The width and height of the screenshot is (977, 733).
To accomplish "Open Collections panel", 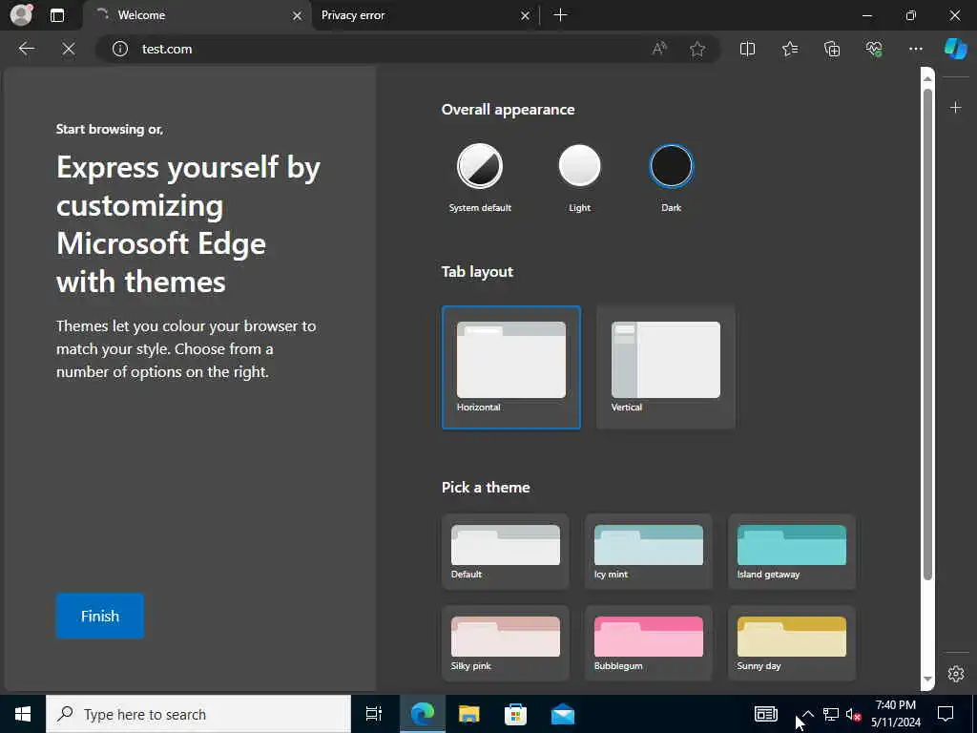I will coord(832,49).
